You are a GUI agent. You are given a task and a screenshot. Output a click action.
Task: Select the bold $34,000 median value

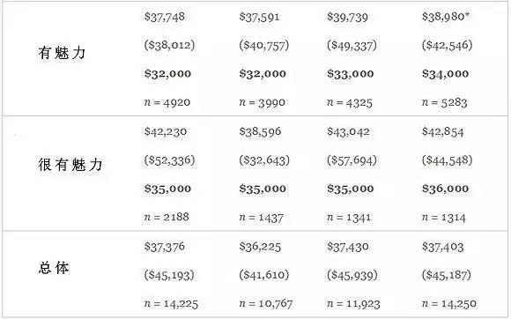tap(445, 74)
